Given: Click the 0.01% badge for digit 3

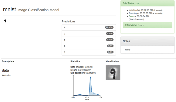Looking at the screenshot, I should (110, 33).
